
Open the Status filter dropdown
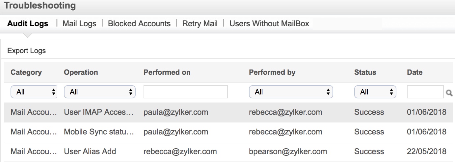pos(375,92)
